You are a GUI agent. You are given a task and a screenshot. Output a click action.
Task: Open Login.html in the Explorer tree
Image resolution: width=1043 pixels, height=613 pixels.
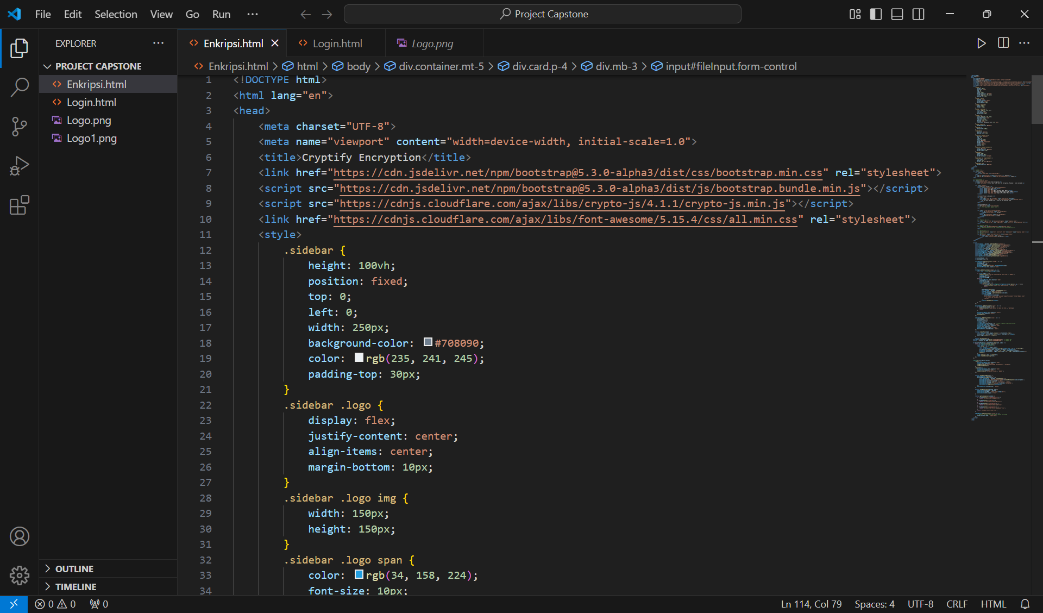click(108, 102)
